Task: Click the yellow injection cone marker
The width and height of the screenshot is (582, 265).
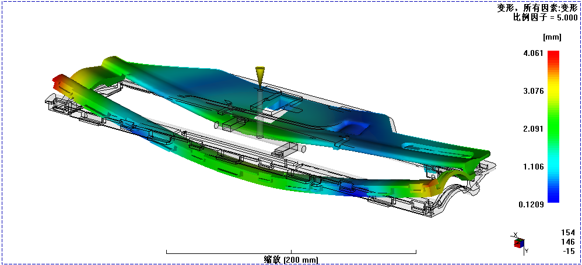Action: 260,75
